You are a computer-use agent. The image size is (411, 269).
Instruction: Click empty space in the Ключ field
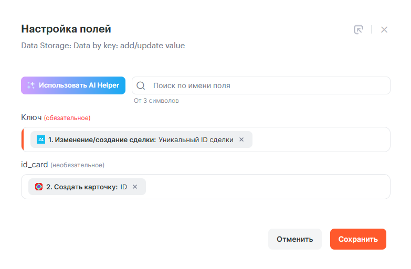pyautogui.click(x=320, y=139)
